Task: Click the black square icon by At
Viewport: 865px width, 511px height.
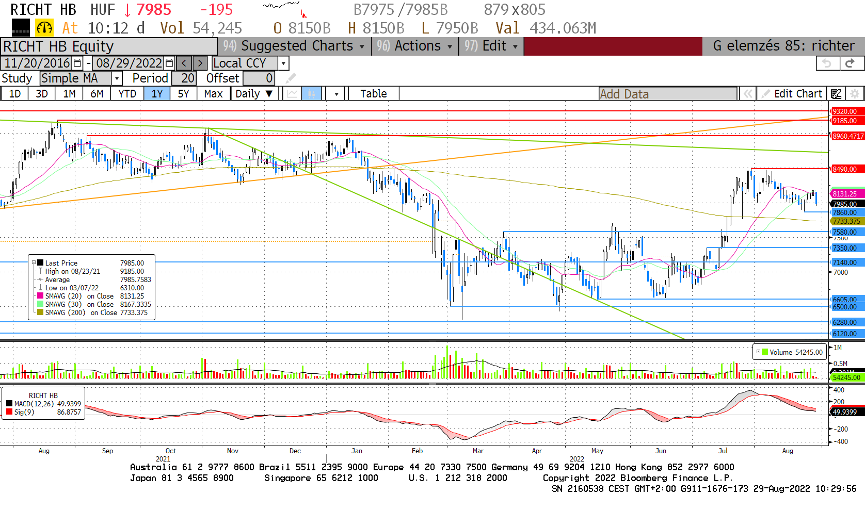Action: [21, 28]
